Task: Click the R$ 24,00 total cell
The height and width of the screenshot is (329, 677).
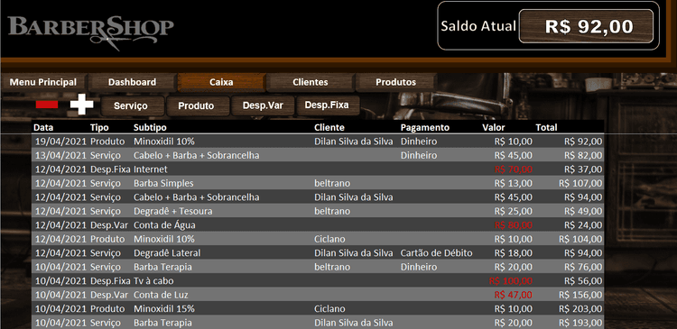Action: 583,225
